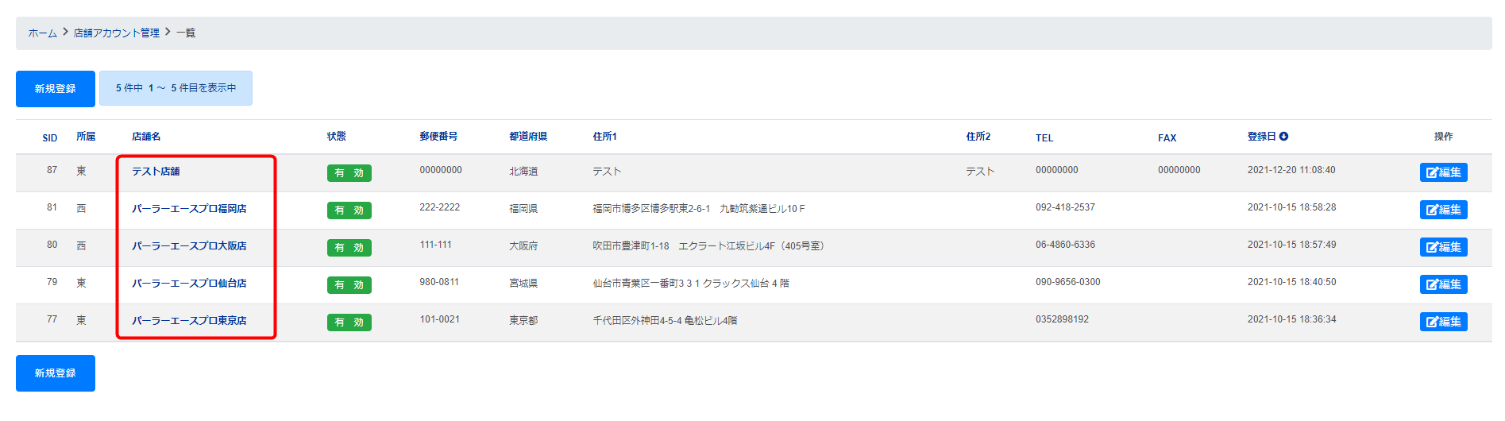This screenshot has width=1505, height=421.
Task: Sort by 状態 column header
Action: point(336,137)
